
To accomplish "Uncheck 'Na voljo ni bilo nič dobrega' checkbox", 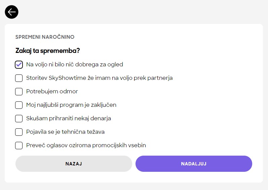I will tap(19, 64).
